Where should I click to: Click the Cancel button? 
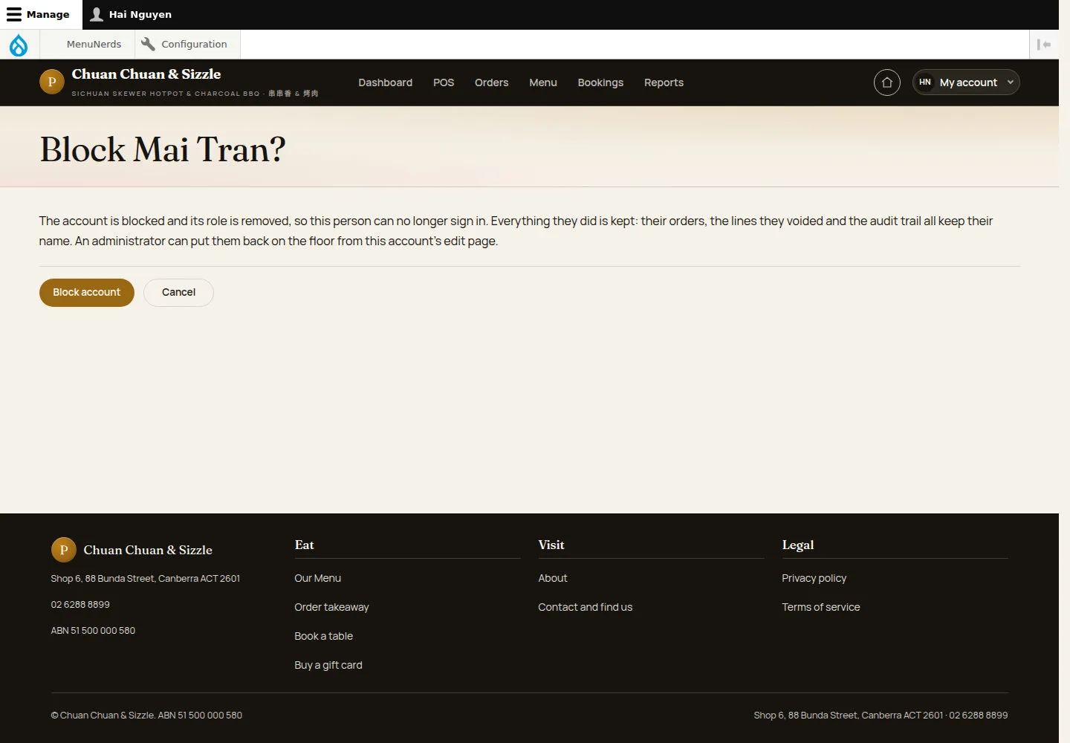click(178, 292)
